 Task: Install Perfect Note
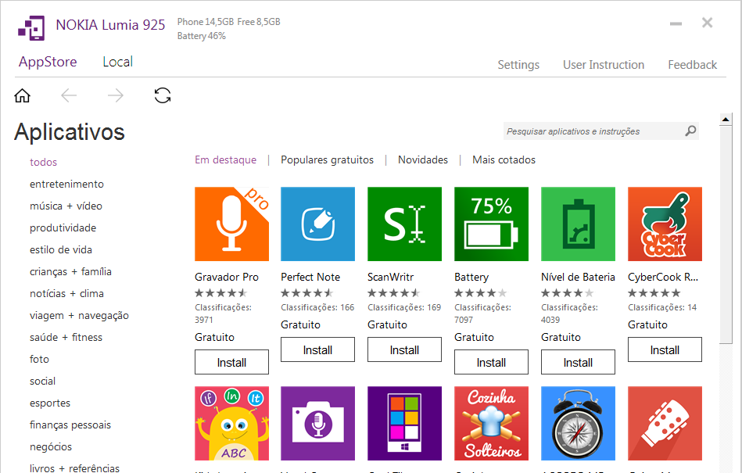coord(317,349)
